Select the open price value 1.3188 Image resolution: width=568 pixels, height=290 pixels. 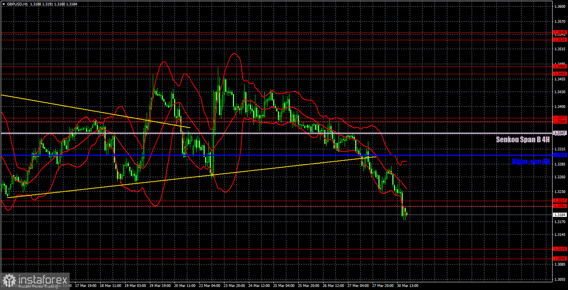pos(35,4)
